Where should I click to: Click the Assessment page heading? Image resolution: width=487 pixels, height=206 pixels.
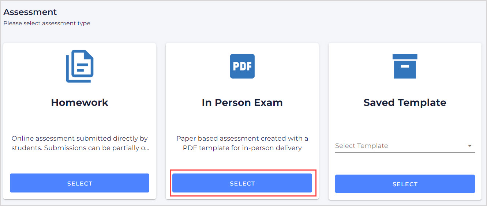pyautogui.click(x=30, y=12)
